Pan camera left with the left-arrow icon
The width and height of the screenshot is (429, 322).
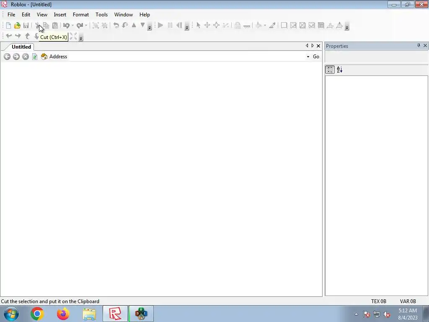pos(9,36)
